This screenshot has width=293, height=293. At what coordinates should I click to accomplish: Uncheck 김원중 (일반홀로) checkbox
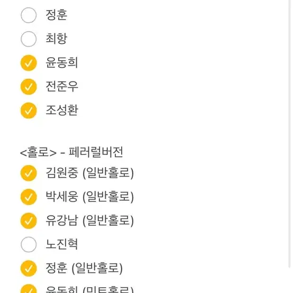pyautogui.click(x=29, y=173)
